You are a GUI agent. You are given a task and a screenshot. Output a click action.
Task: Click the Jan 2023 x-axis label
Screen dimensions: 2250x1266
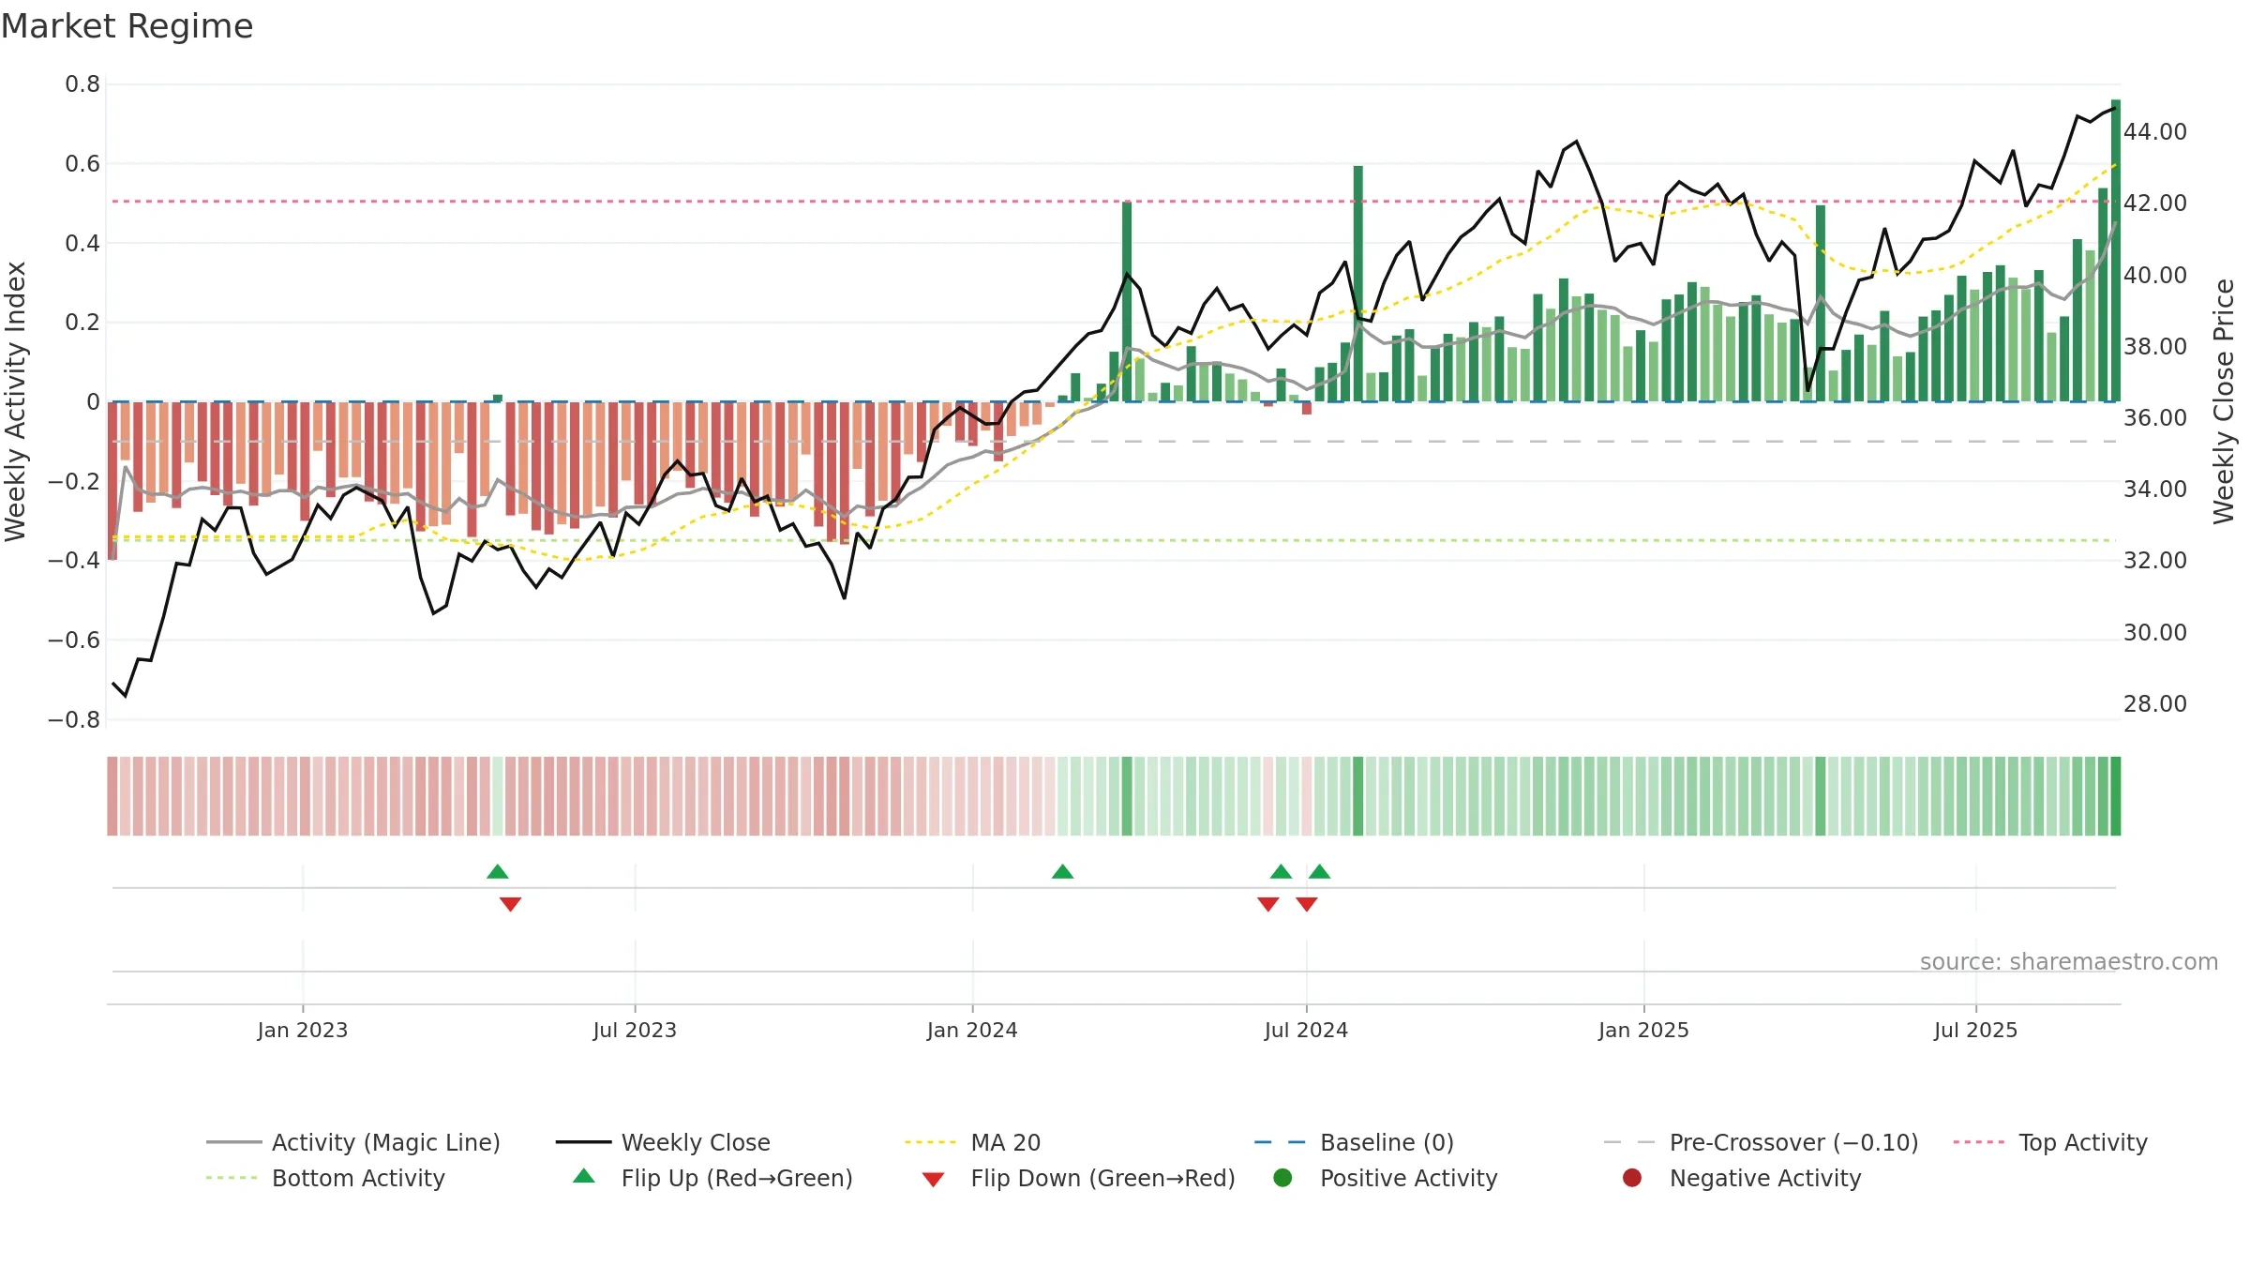(303, 1030)
